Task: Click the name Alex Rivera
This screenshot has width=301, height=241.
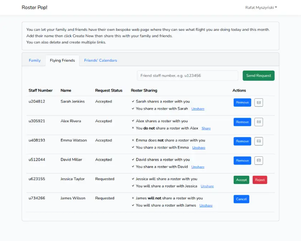Action: coord(71,121)
